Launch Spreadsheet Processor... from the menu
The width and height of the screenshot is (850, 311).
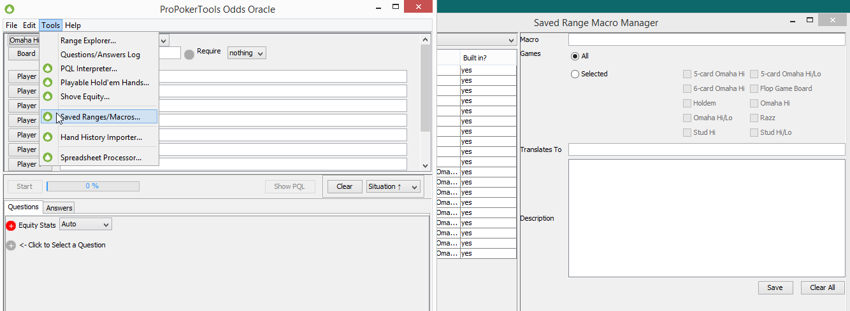99,158
